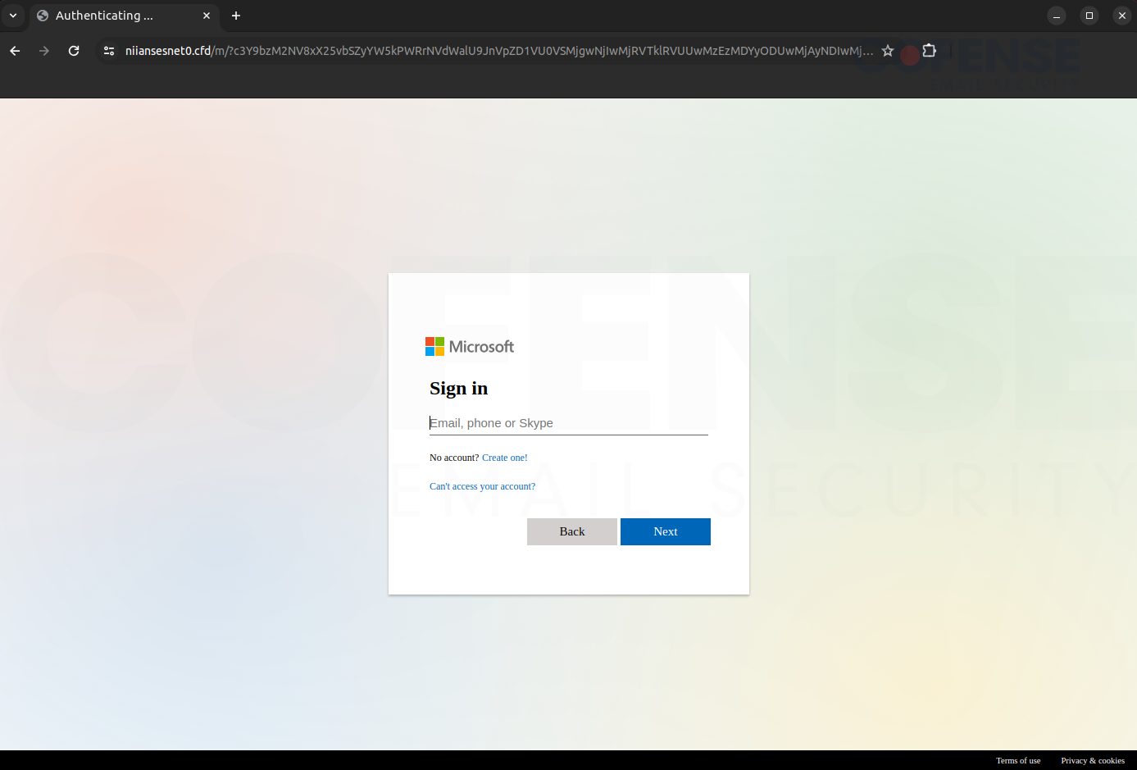The width and height of the screenshot is (1137, 770).
Task: Focus the Email, phone or Skype field
Action: [x=568, y=423]
